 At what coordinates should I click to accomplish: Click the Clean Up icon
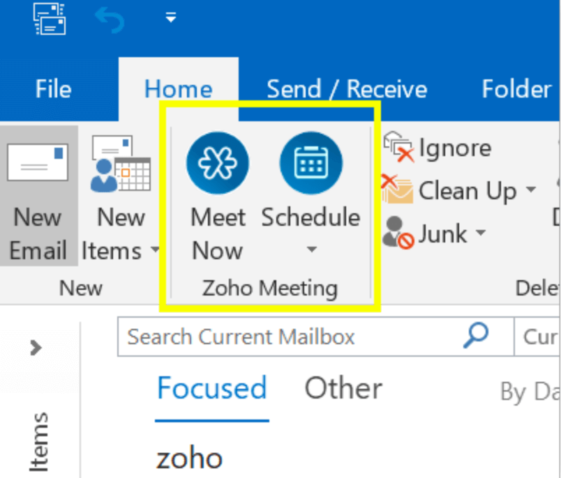click(x=398, y=190)
